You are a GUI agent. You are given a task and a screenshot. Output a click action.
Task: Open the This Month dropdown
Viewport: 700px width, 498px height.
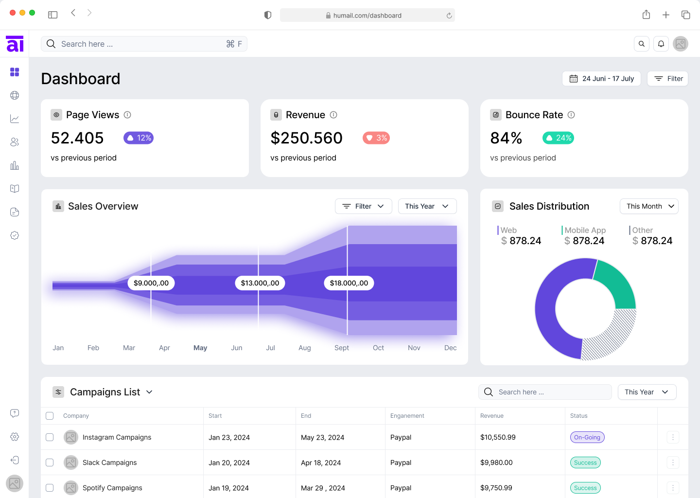[x=649, y=206]
